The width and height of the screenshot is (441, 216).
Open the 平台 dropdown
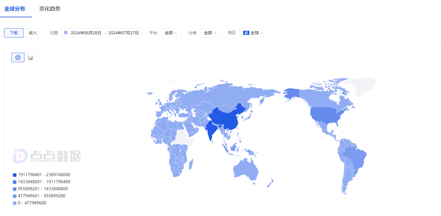click(x=171, y=33)
